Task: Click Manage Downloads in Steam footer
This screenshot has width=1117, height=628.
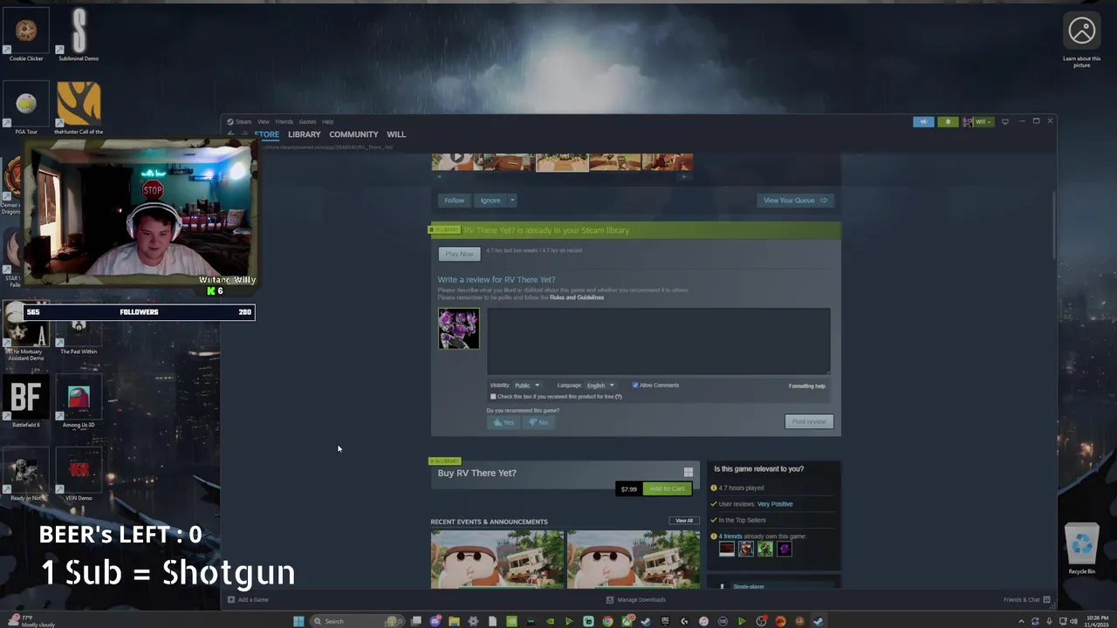Action: click(x=636, y=599)
